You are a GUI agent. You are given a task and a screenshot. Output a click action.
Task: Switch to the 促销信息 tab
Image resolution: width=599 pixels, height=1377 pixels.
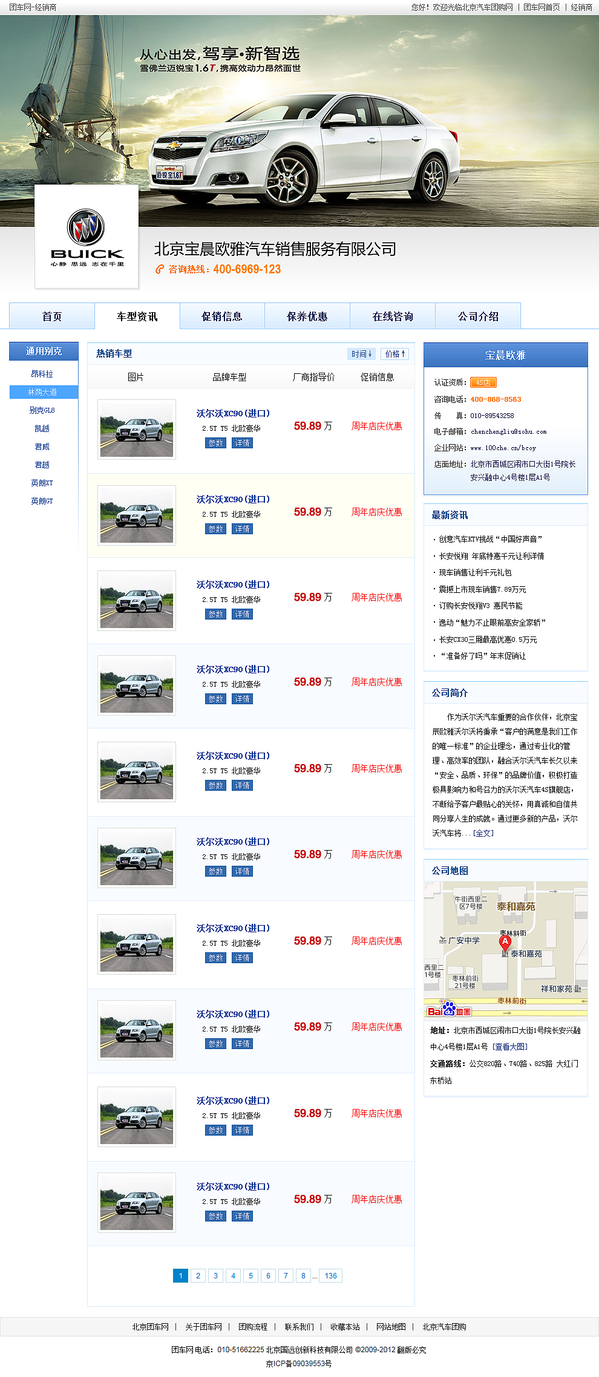click(222, 316)
